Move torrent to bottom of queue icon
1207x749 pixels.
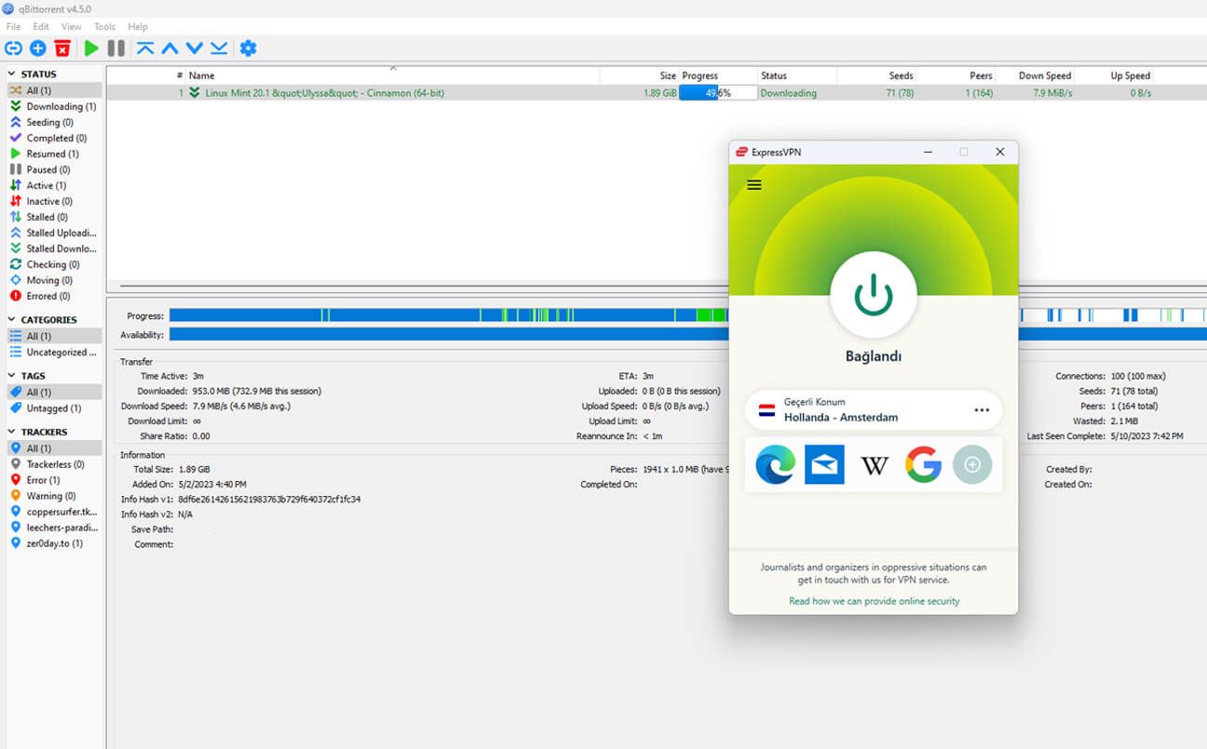(219, 48)
